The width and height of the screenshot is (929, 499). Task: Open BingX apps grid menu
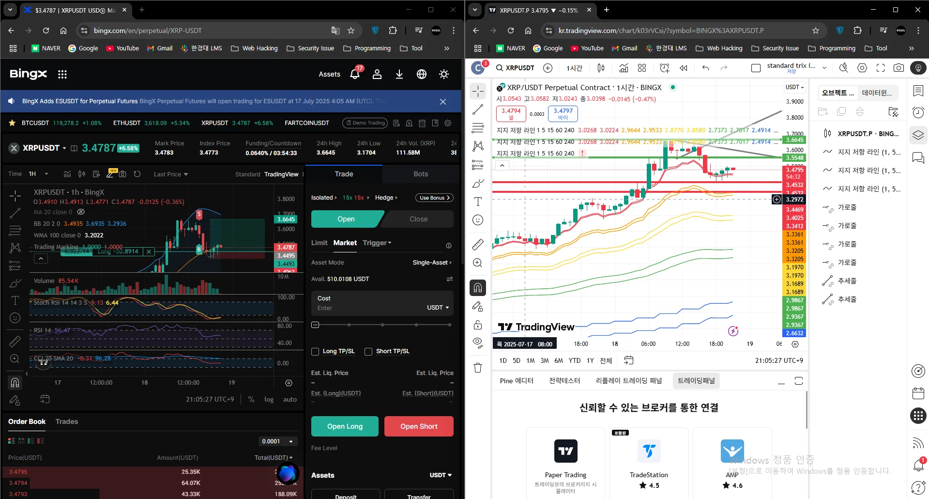click(x=62, y=74)
